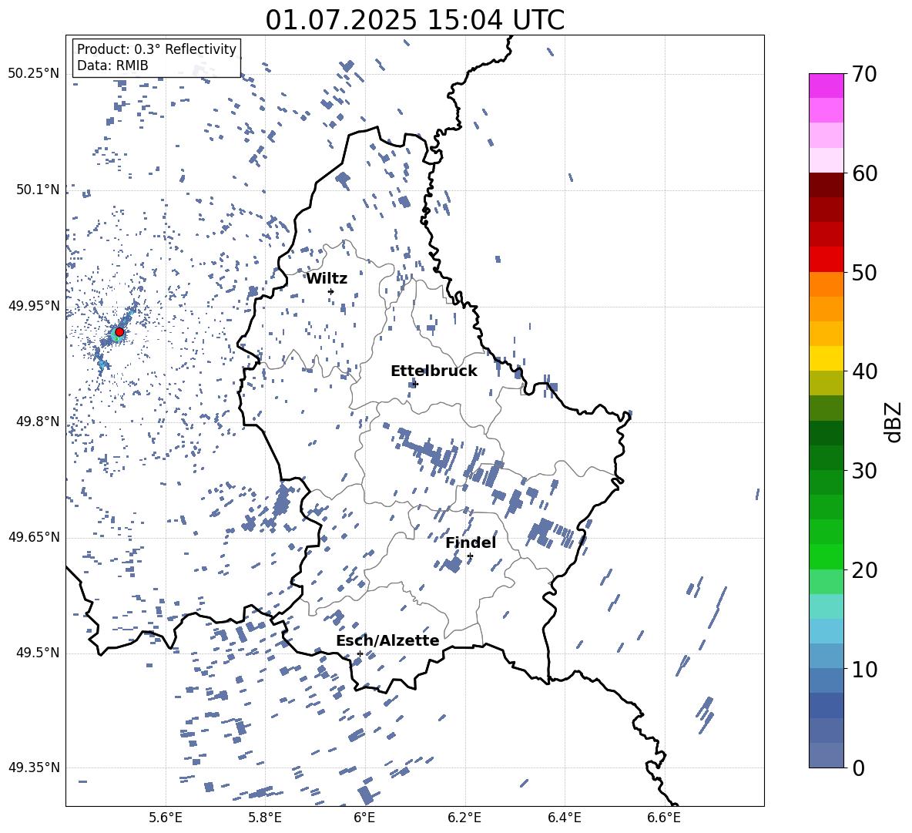Click the 5.8°E longitude label
This screenshot has width=912, height=833.
tap(265, 818)
